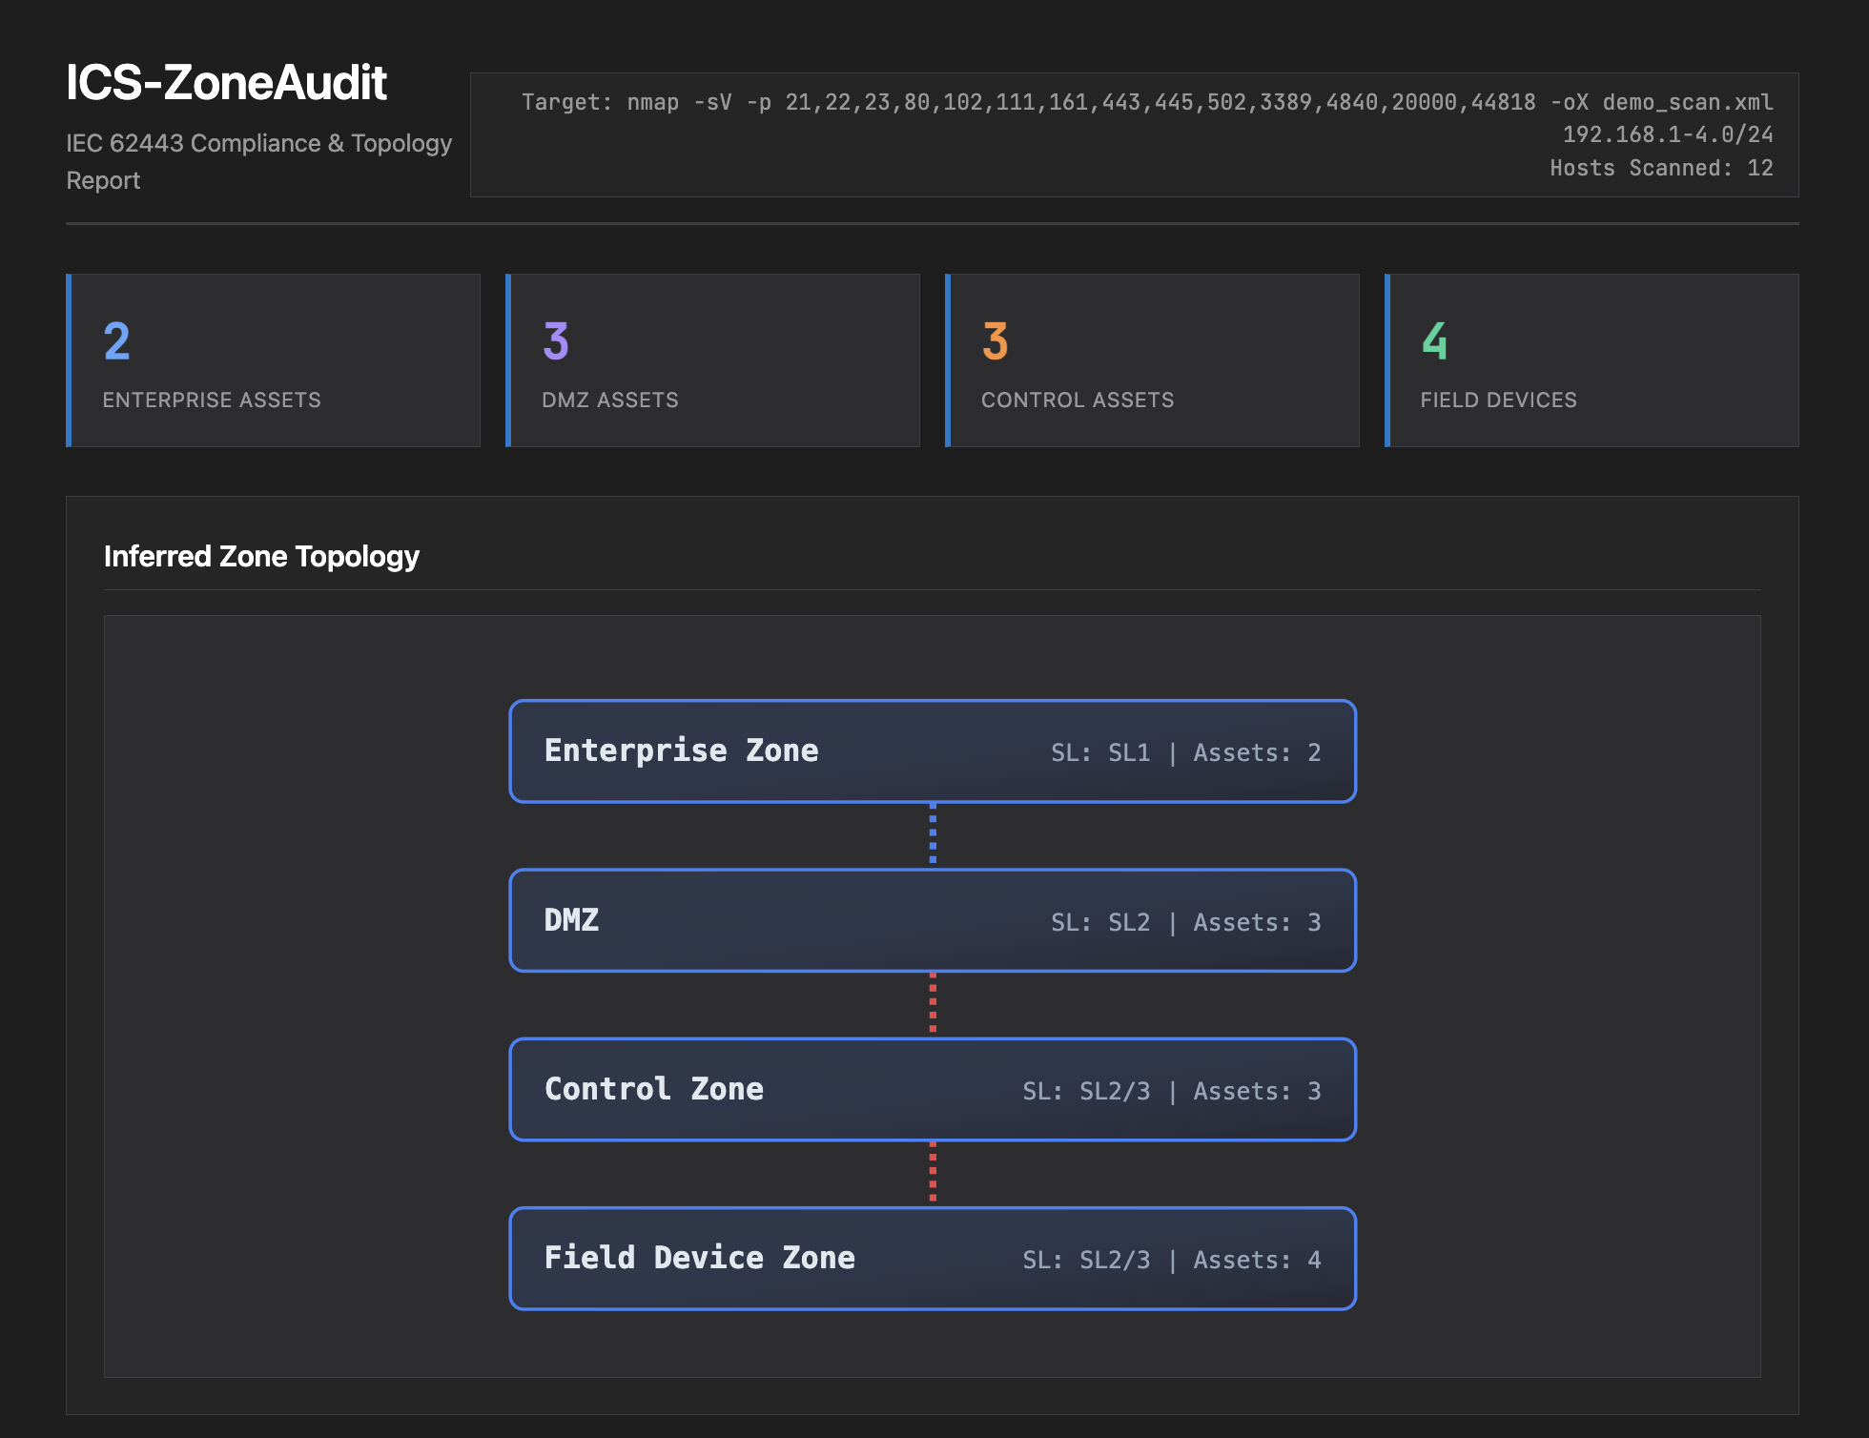Select the 192.168.1-4.0/24 address range
The image size is (1869, 1438).
(x=1668, y=134)
